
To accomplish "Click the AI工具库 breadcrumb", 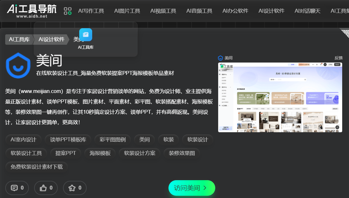I will click(x=19, y=40).
